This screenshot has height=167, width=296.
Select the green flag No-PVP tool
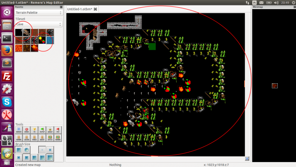pyautogui.click(x=42, y=130)
